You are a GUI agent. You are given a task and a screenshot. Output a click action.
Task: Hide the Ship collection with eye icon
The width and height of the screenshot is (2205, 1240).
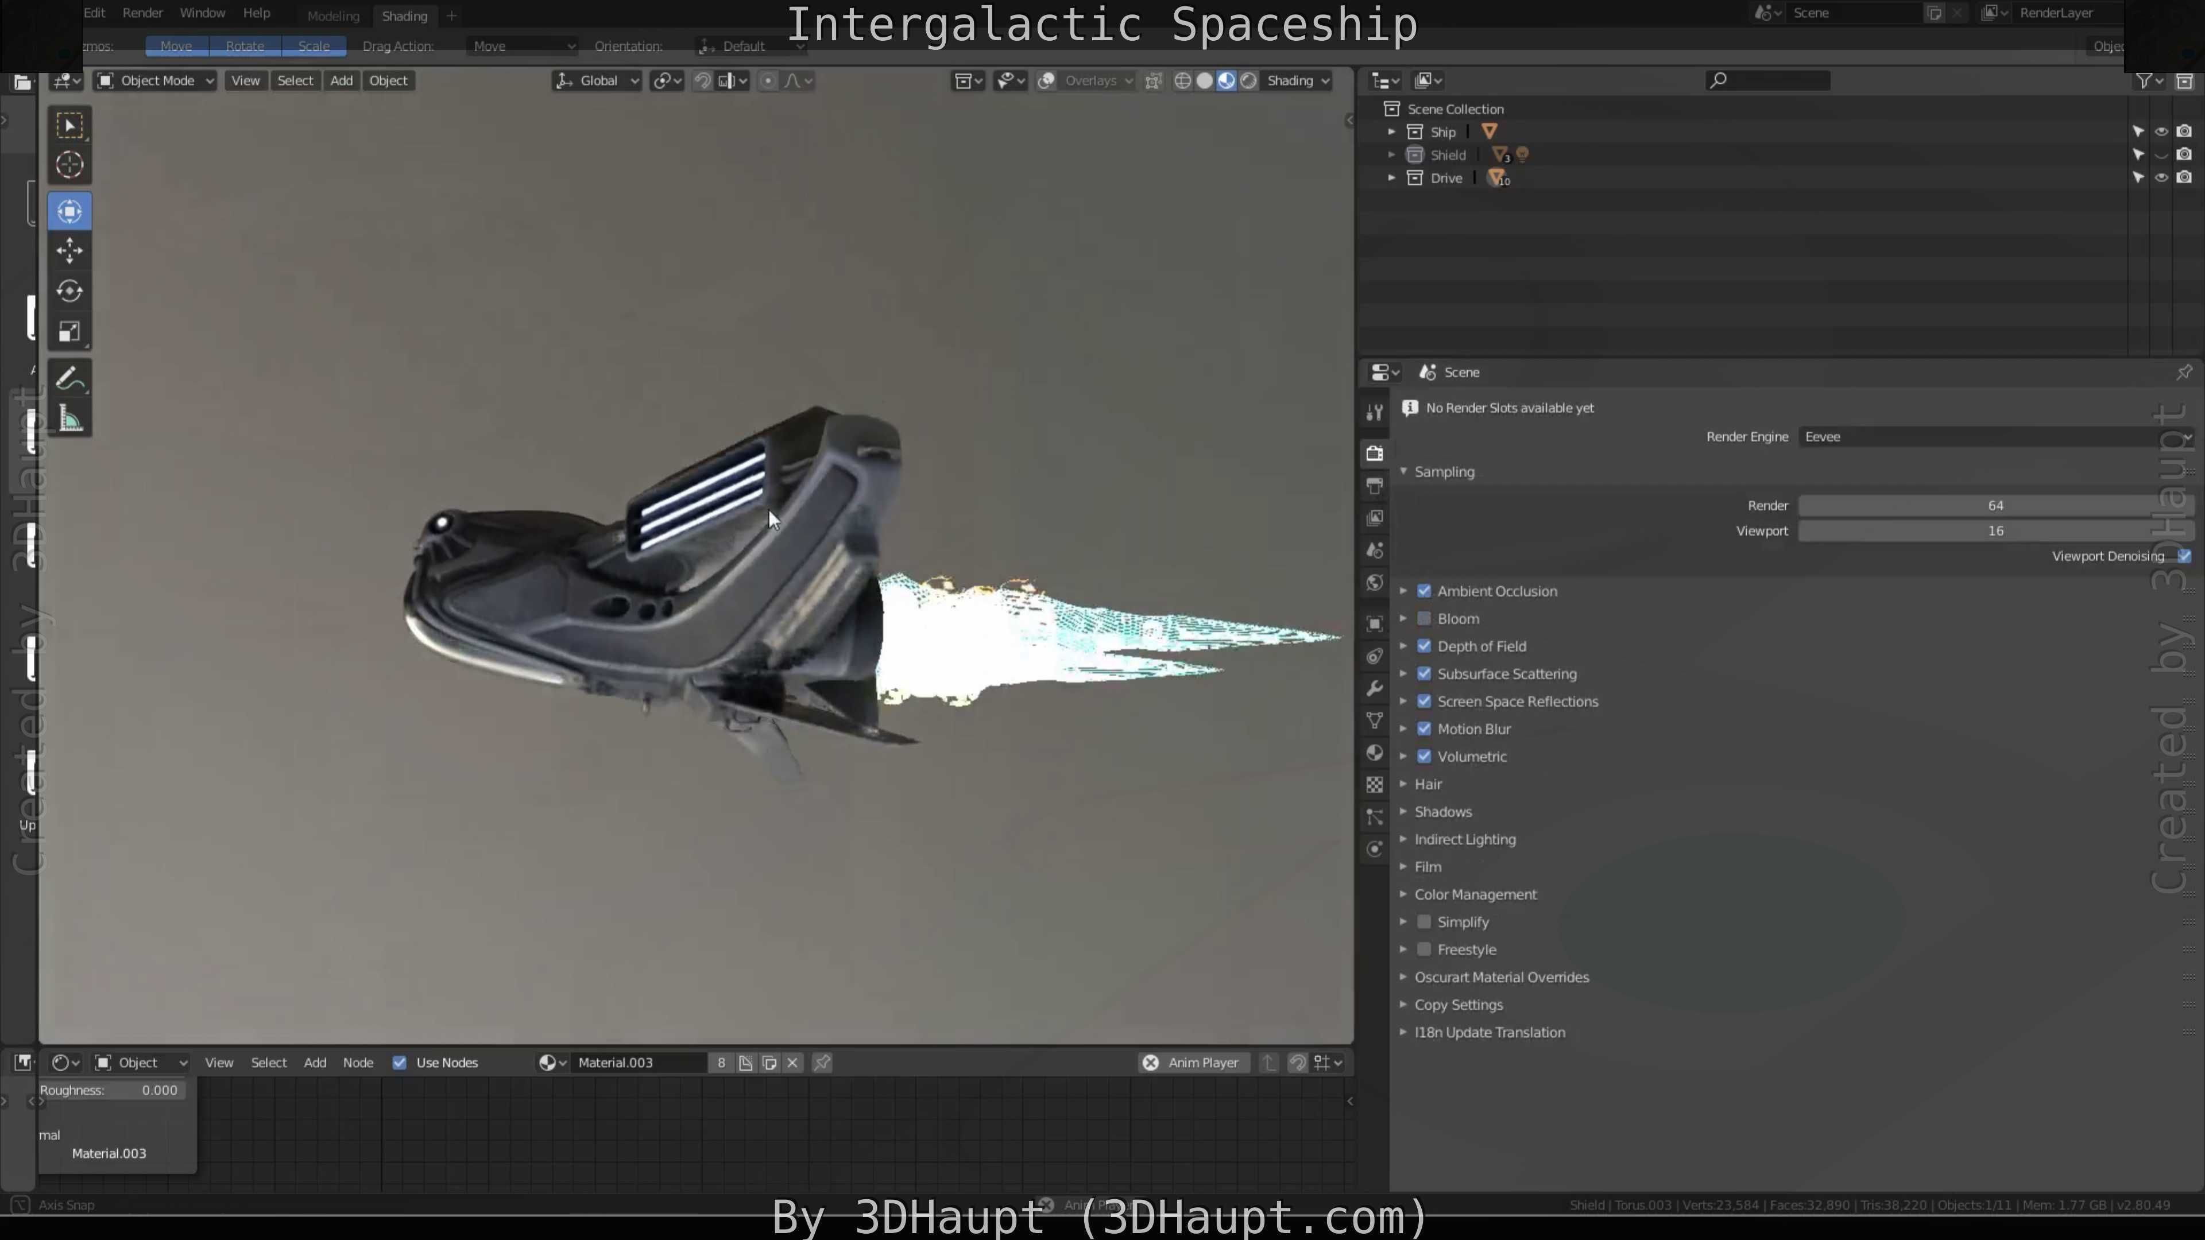pyautogui.click(x=2160, y=132)
